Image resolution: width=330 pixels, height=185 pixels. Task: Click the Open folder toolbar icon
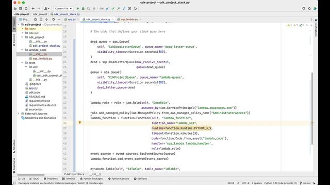[x=15, y=9]
